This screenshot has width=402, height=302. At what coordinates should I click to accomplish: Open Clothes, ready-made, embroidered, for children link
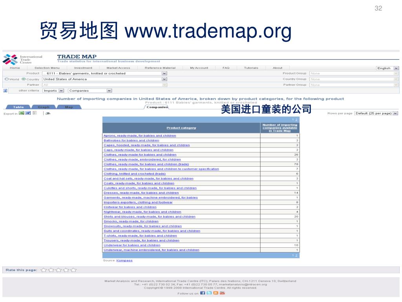tap(142, 159)
